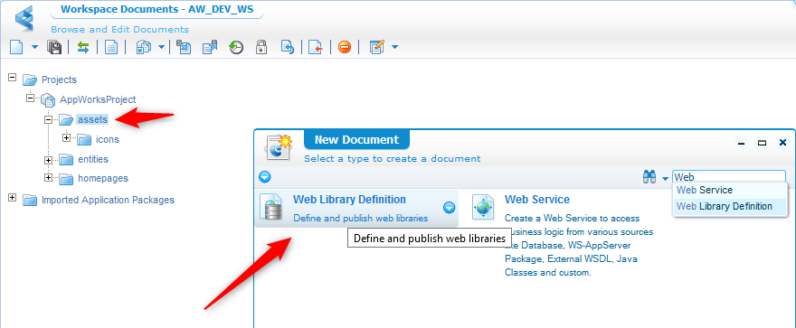Image resolution: width=796 pixels, height=328 pixels.
Task: Click the New Document toolbar icon
Action: pos(17,47)
